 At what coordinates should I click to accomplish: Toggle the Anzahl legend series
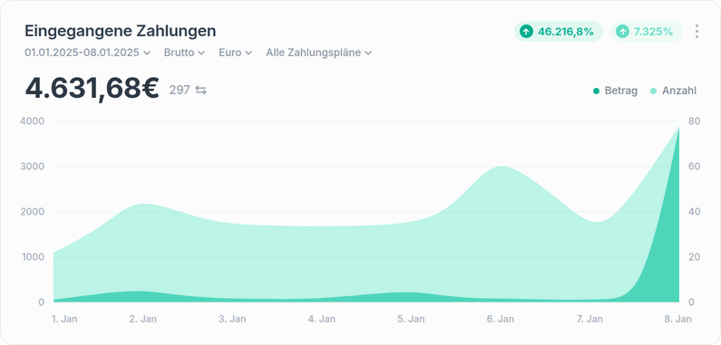673,91
